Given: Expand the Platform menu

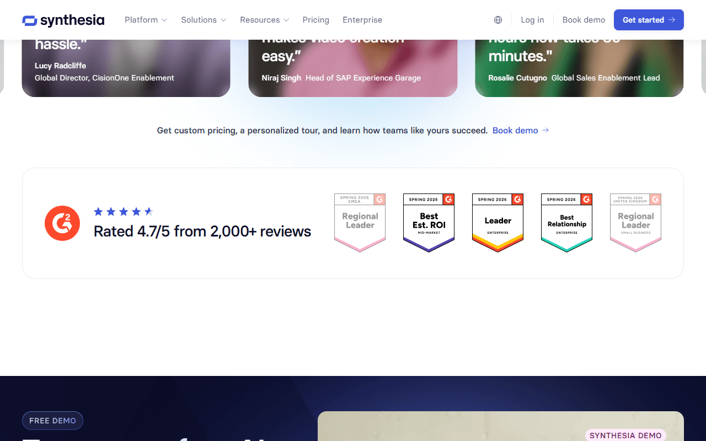Looking at the screenshot, I should pyautogui.click(x=146, y=20).
